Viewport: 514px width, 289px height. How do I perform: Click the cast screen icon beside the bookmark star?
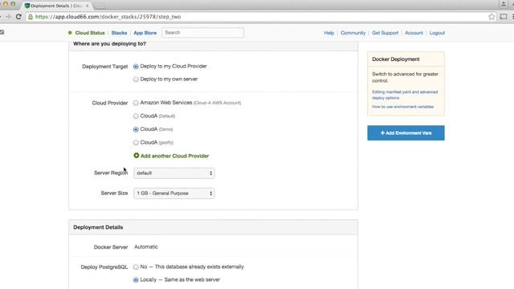[x=504, y=17]
